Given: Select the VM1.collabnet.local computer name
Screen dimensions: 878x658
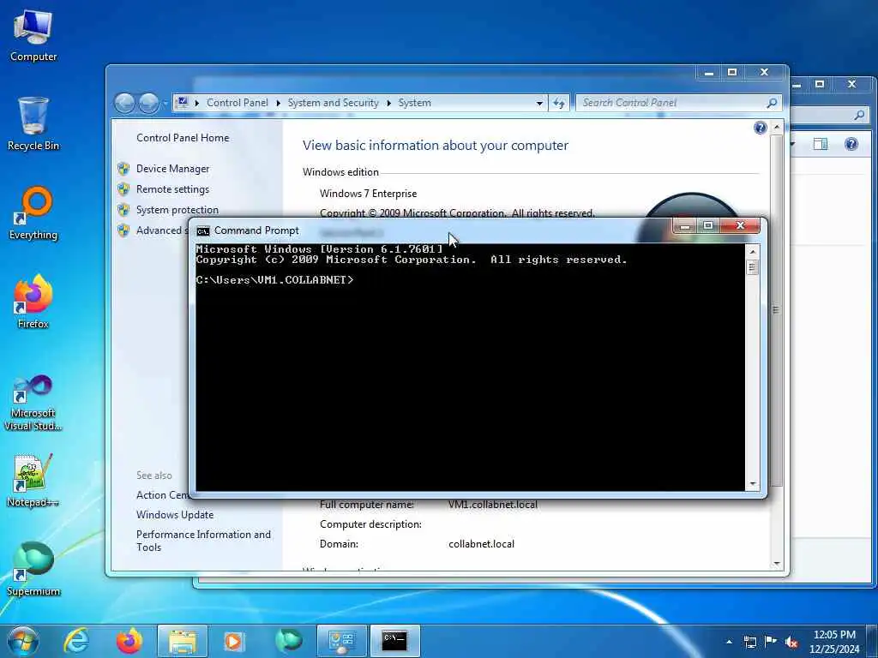Looking at the screenshot, I should click(x=493, y=505).
